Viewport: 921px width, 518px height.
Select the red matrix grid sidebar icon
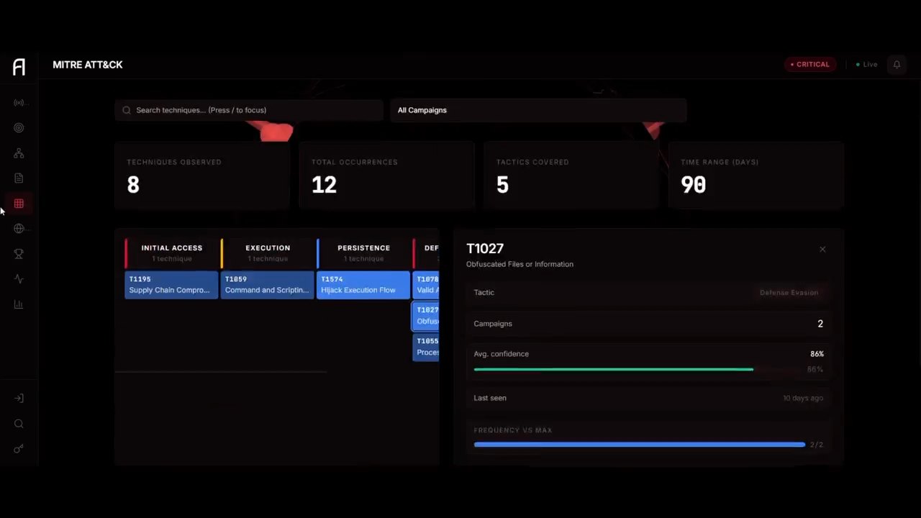(x=19, y=204)
